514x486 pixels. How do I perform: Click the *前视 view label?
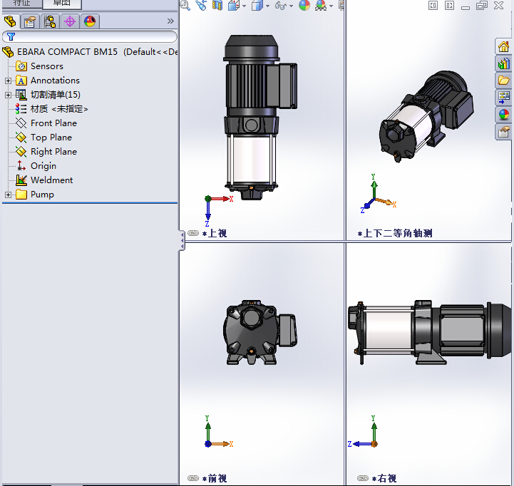pos(215,478)
